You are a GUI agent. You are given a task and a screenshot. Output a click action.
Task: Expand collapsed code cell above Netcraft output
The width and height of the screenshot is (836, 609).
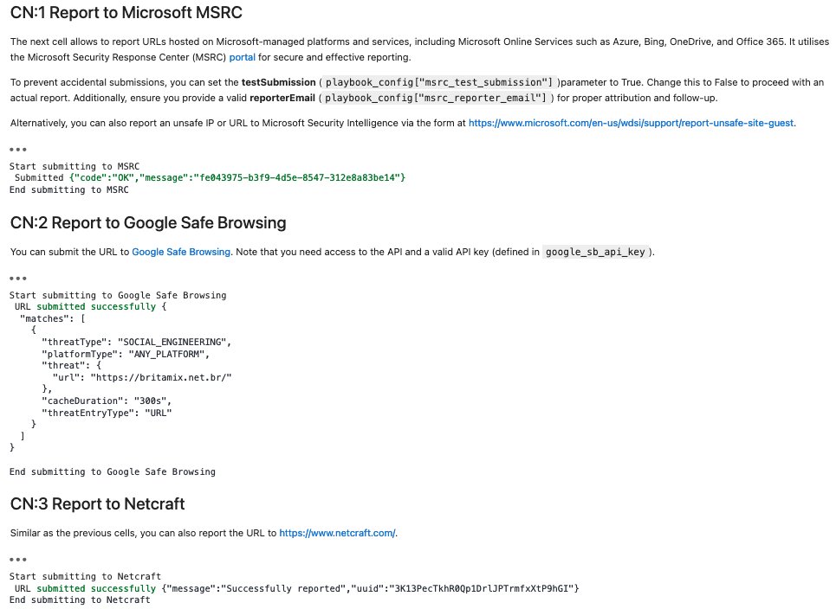click(18, 560)
